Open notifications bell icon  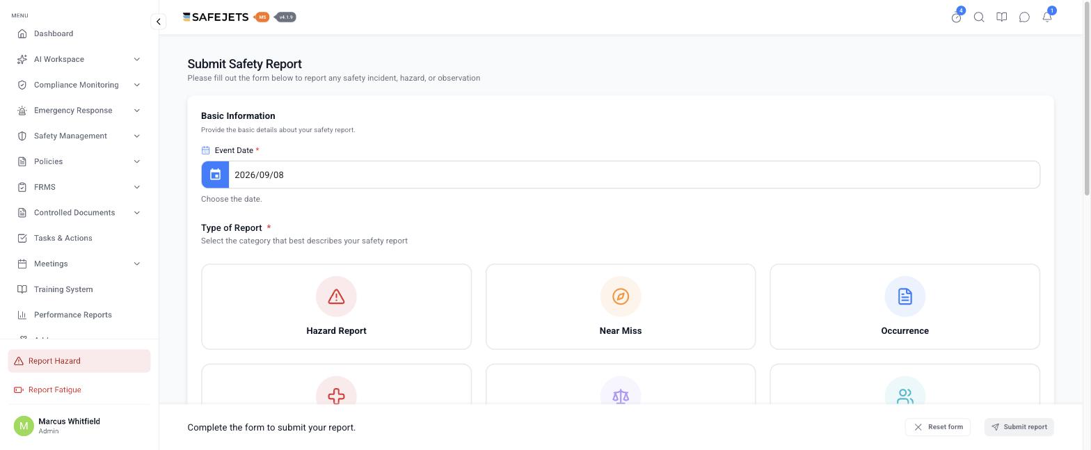(1047, 17)
